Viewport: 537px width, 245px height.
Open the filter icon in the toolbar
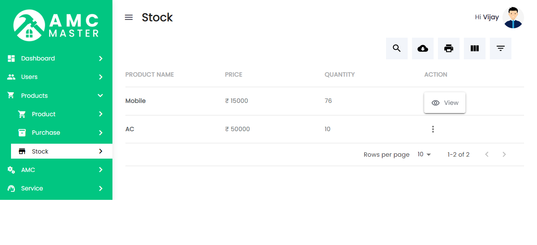[x=500, y=48]
